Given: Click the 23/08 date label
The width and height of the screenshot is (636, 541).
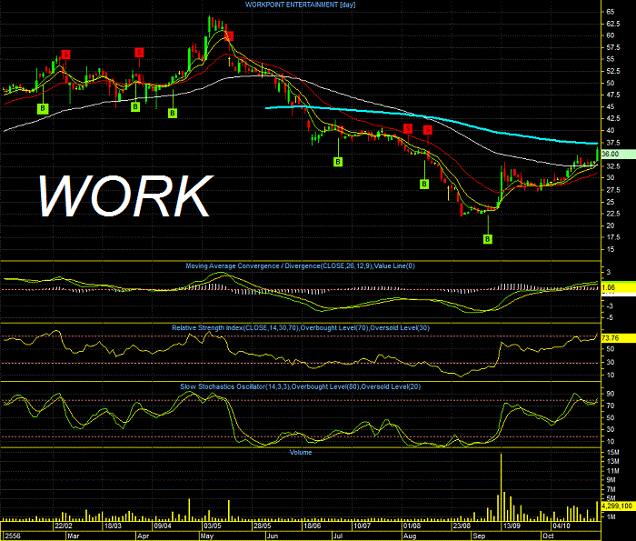Looking at the screenshot, I should pyautogui.click(x=462, y=526).
